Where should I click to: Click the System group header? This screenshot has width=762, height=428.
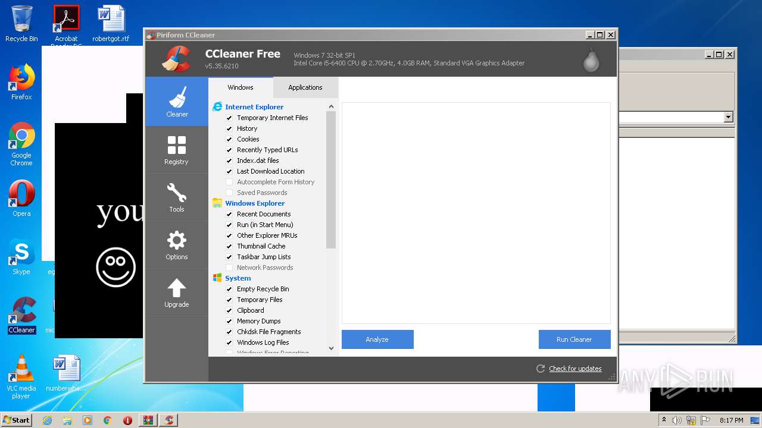tap(238, 278)
